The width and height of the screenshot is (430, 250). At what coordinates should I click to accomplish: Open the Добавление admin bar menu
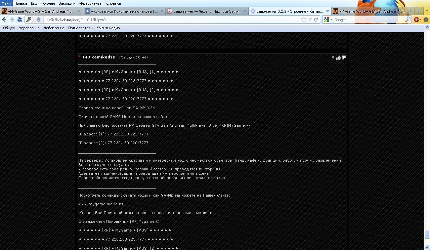pos(54,28)
